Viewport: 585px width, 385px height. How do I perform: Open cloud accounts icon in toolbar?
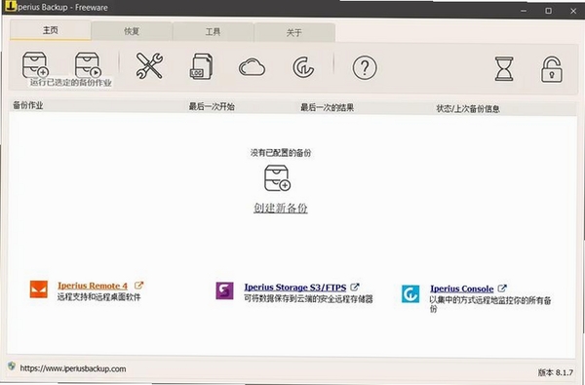click(x=252, y=67)
